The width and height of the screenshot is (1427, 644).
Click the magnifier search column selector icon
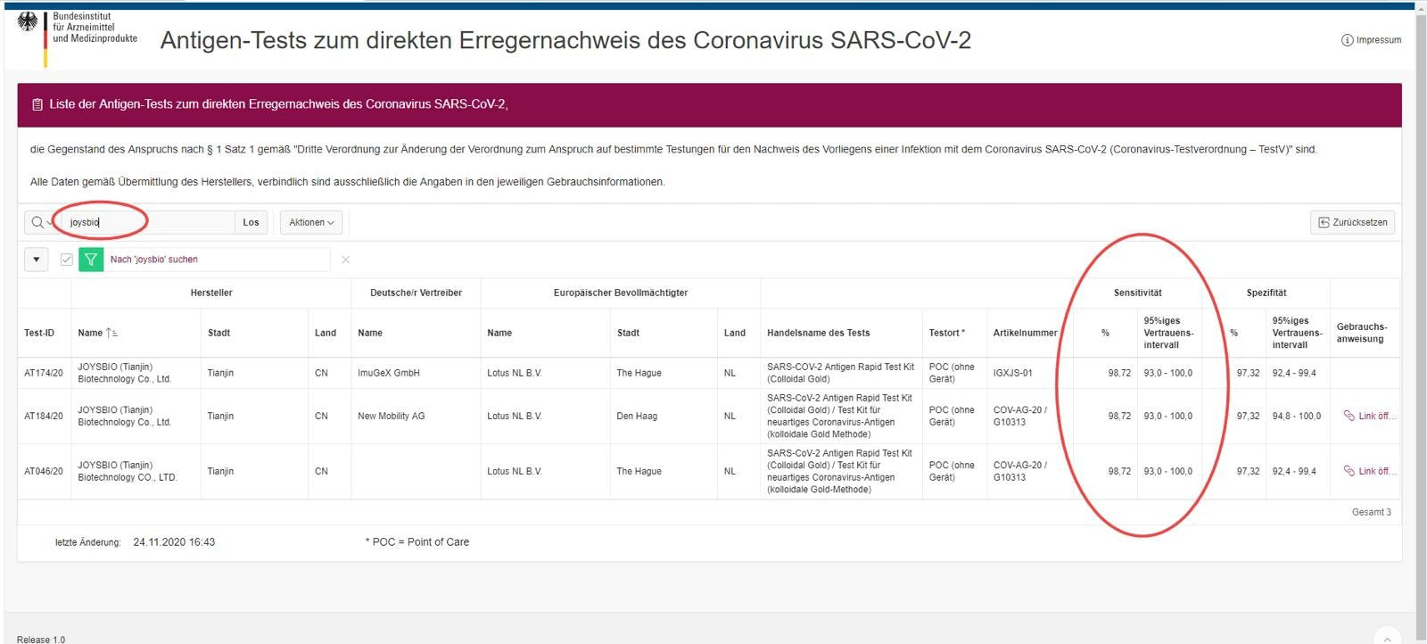(38, 222)
